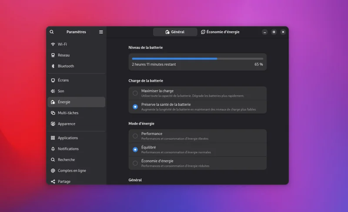Viewport: 348px width, 212px height.
Task: Open Apparence settings label
Action: click(67, 124)
